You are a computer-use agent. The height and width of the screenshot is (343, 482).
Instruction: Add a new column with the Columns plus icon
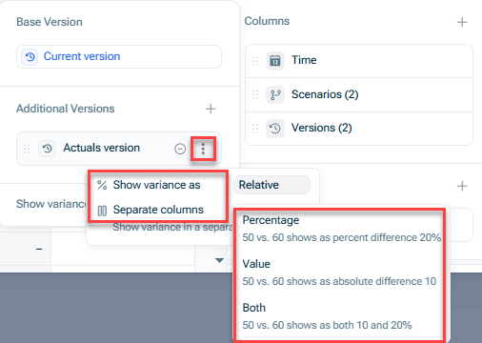click(x=462, y=22)
